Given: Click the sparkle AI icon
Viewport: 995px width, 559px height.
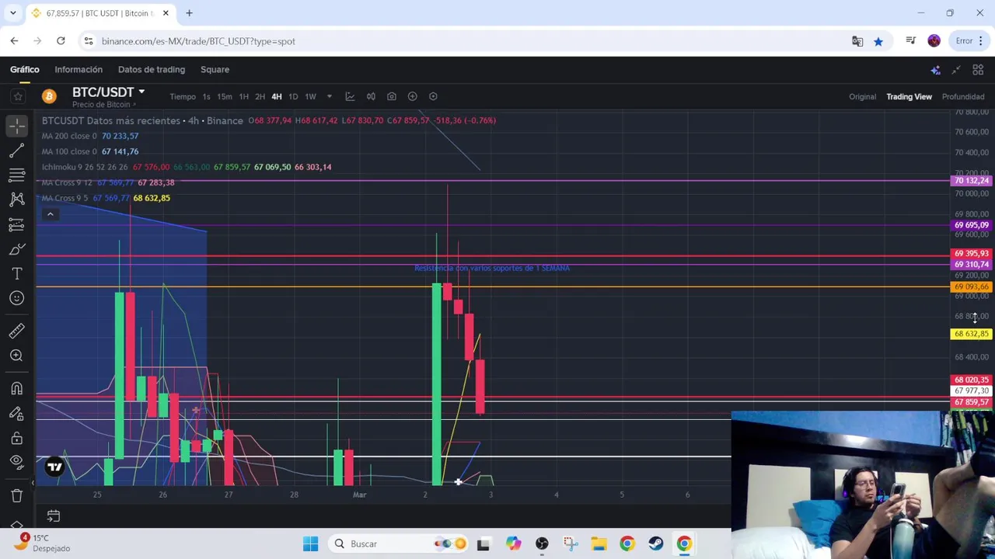Looking at the screenshot, I should [935, 70].
